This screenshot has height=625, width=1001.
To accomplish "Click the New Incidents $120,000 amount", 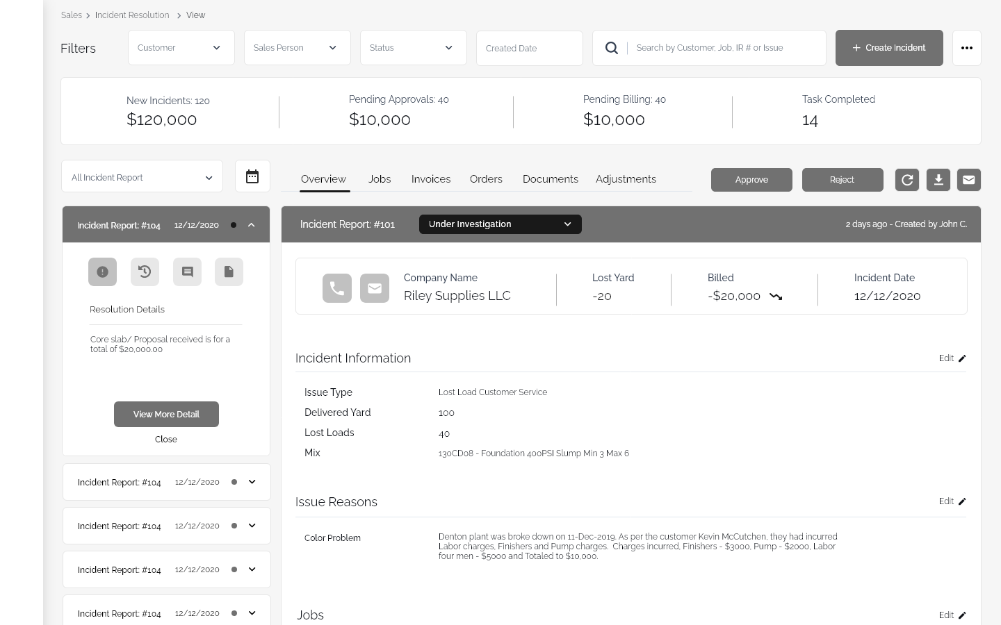I will (x=161, y=119).
